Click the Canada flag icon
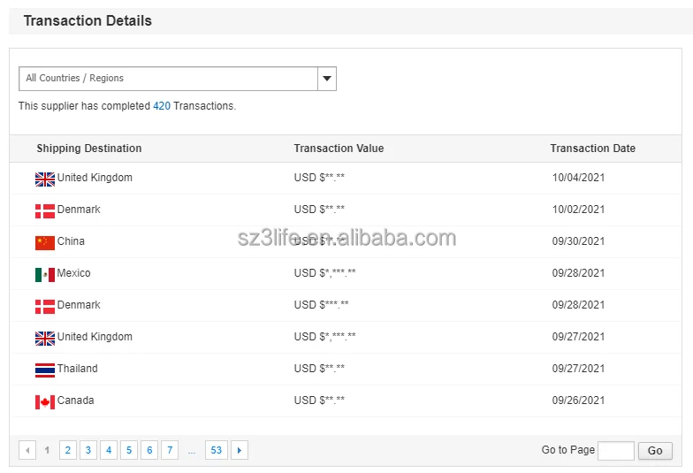This screenshot has height=473, width=693. [45, 401]
